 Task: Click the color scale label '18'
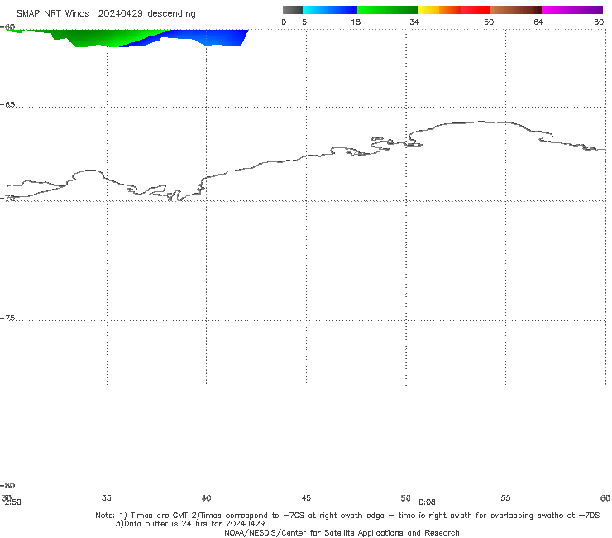tap(356, 22)
